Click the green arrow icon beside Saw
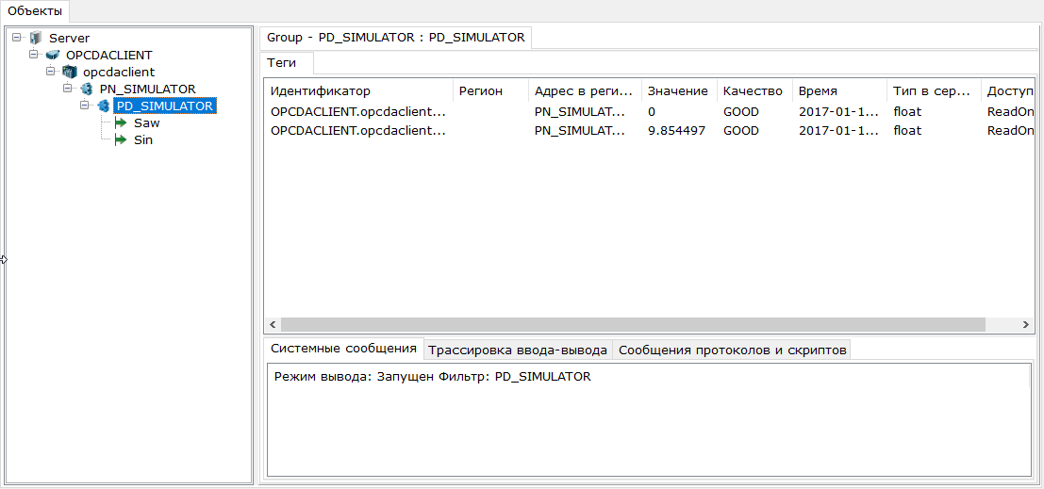The image size is (1044, 489). coord(121,123)
